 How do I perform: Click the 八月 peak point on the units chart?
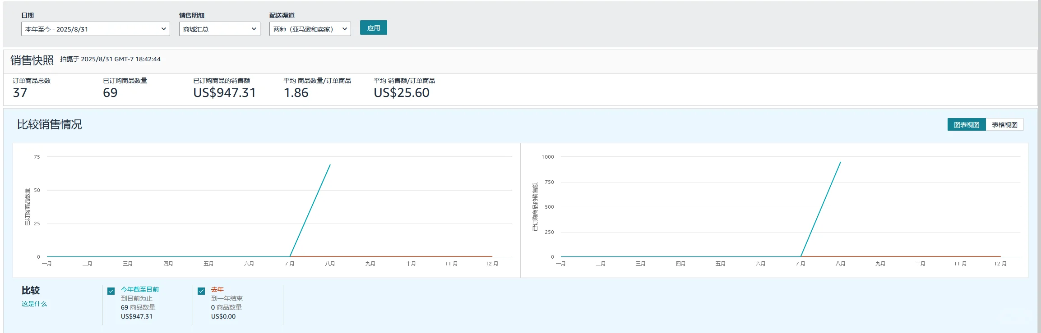coord(330,165)
